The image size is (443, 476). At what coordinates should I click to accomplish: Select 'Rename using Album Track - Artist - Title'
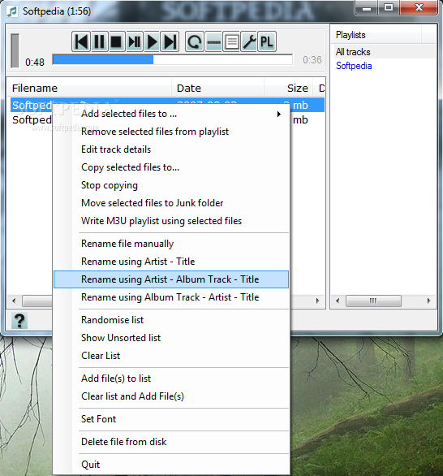tap(171, 297)
